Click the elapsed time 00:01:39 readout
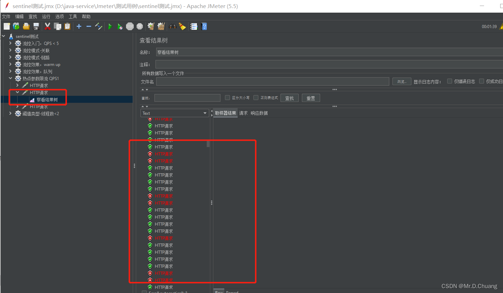Image resolution: width=503 pixels, height=293 pixels. [x=489, y=27]
